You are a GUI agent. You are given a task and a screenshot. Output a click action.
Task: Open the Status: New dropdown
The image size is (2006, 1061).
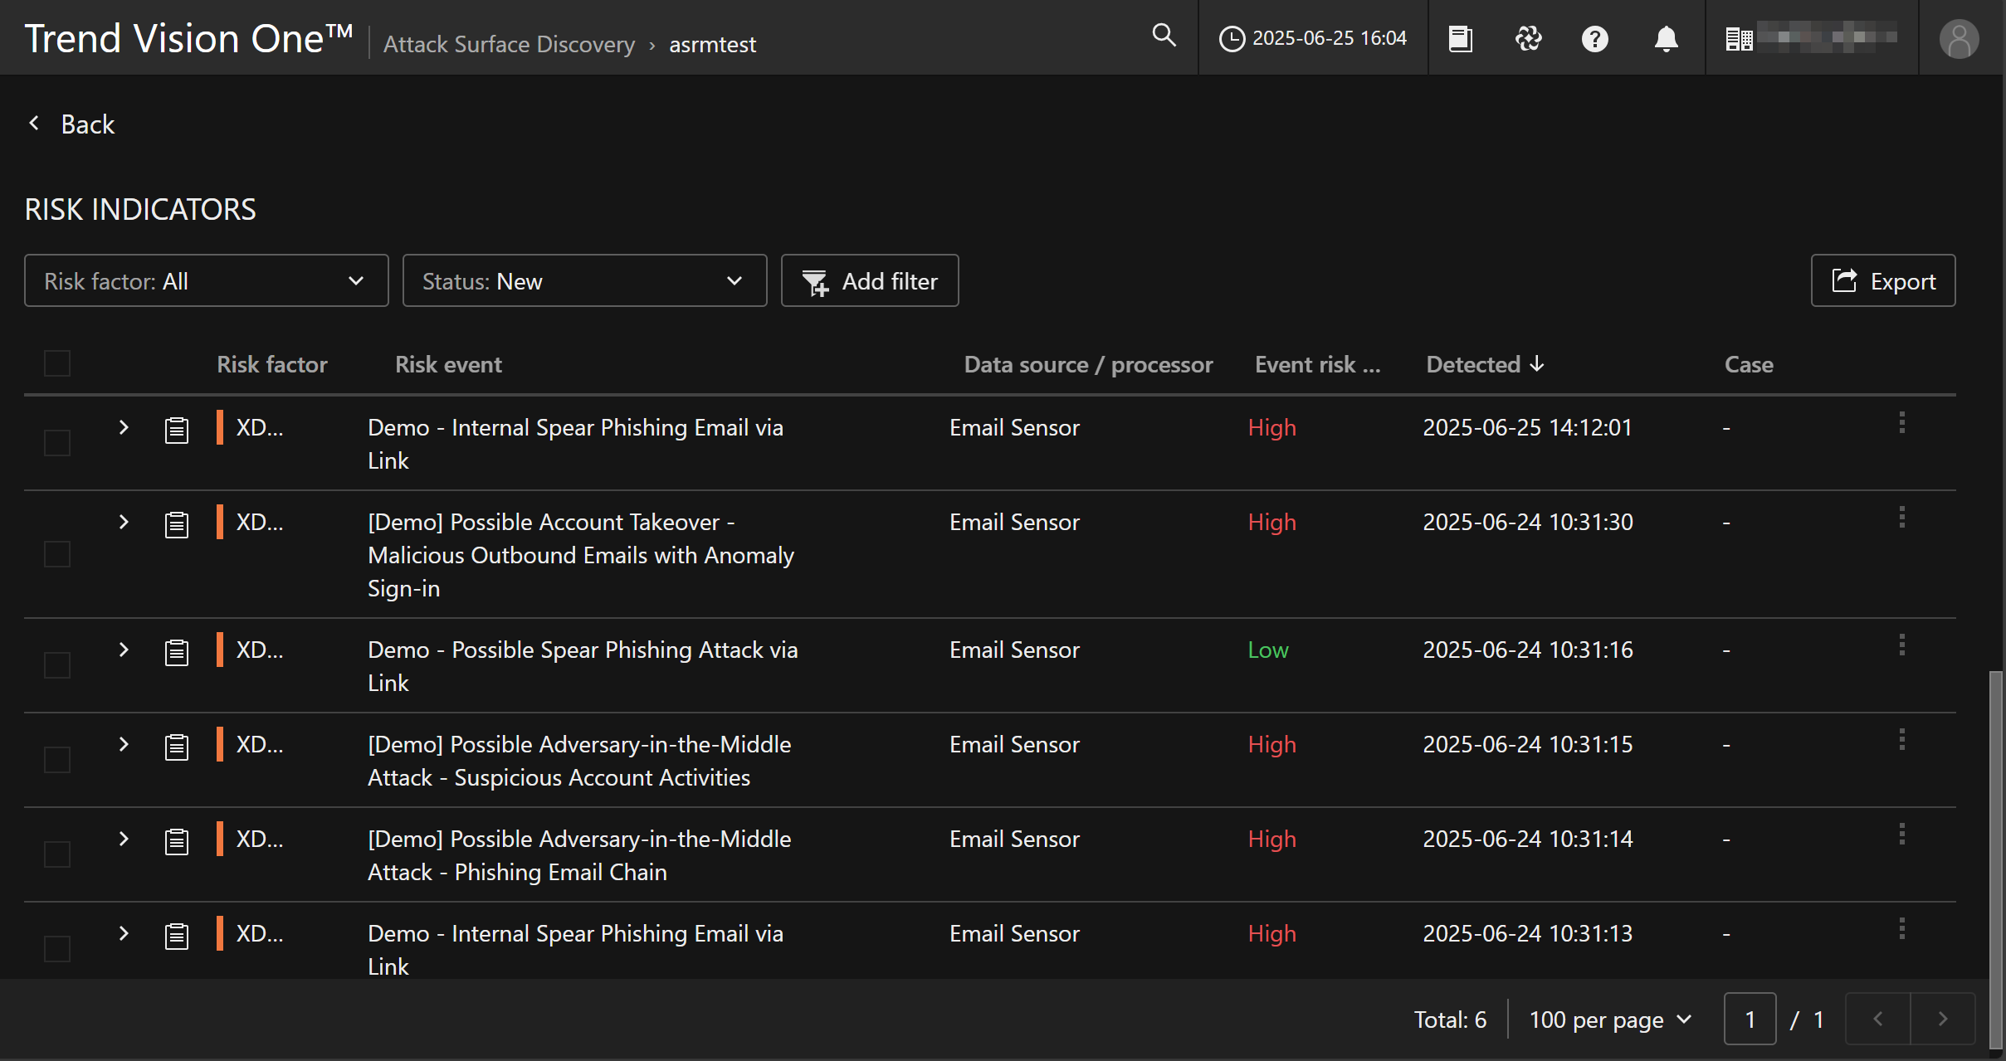coord(584,281)
